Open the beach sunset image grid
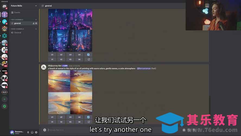Viewport: 241px width, 136px height. (70, 92)
